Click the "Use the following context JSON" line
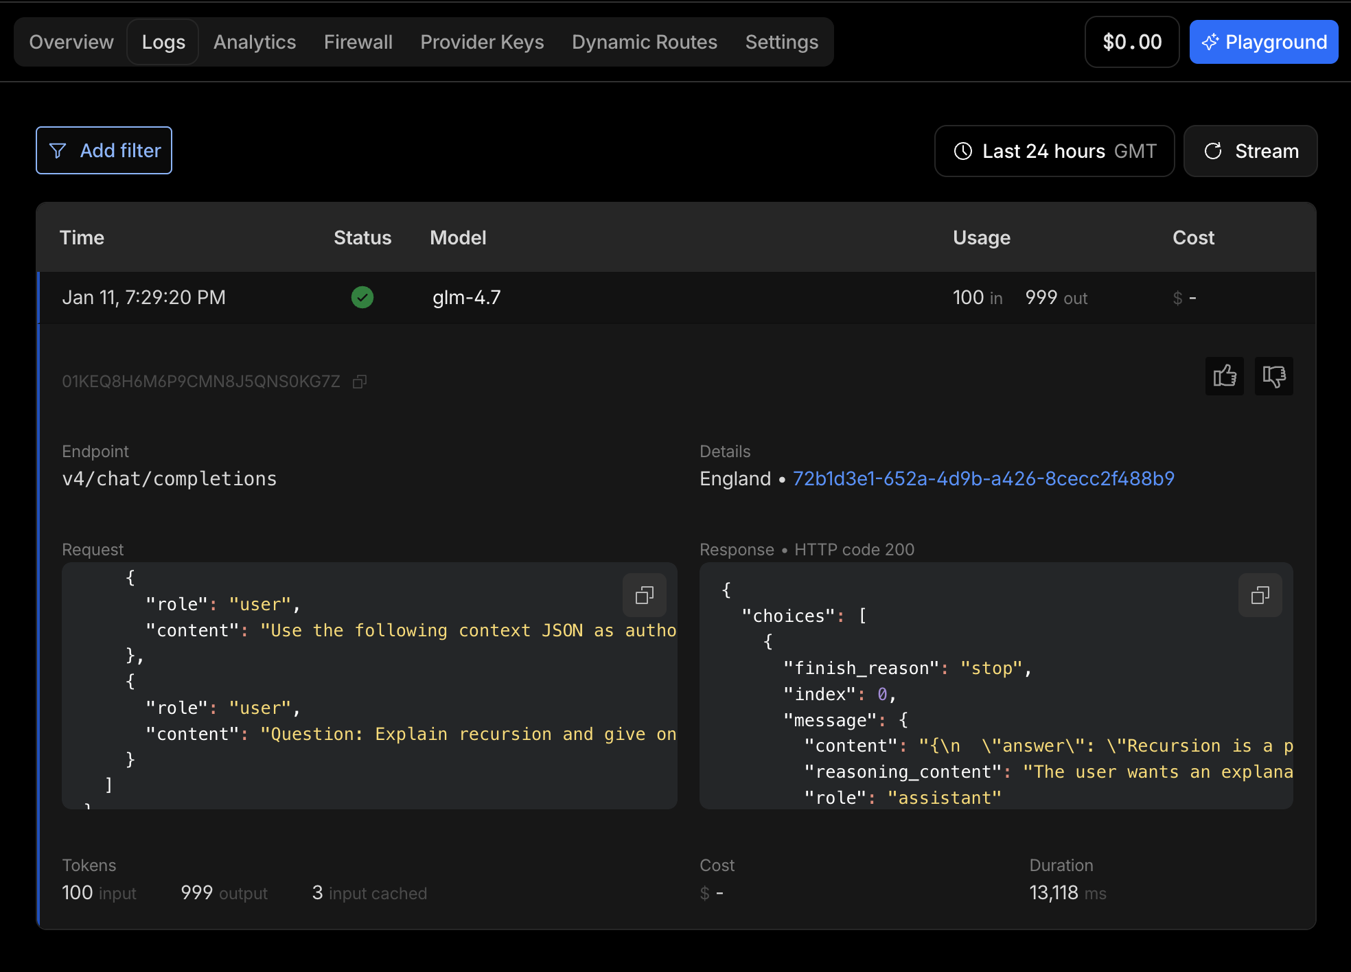The width and height of the screenshot is (1351, 972). click(411, 630)
